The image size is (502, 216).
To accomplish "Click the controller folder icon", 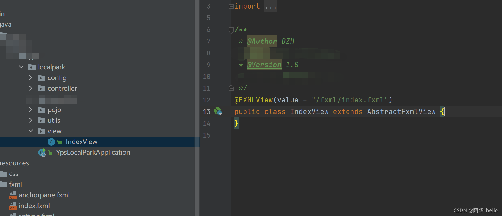I will 41,88.
